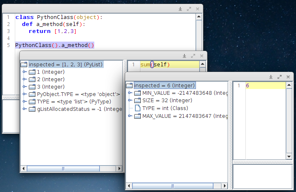Click right arrow of Integer tree horizontal scrollbar
This screenshot has height=192, width=296.
click(x=225, y=186)
